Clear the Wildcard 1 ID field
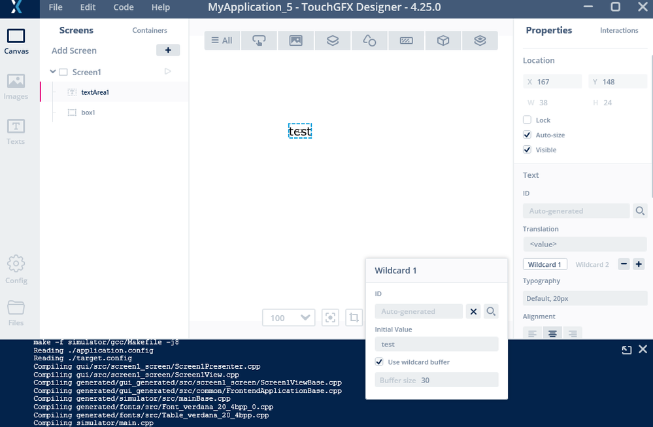 click(473, 311)
